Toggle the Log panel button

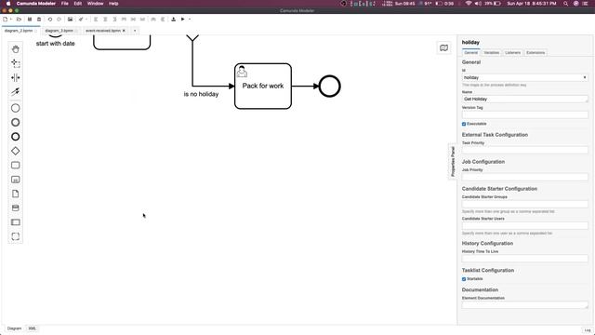pyautogui.click(x=587, y=330)
